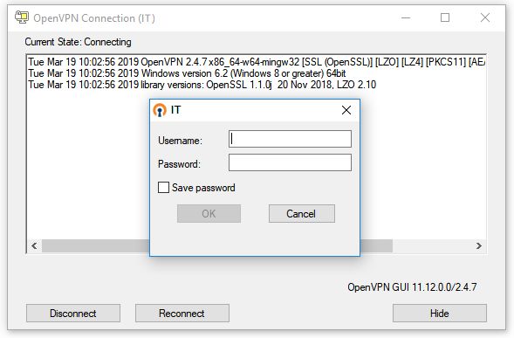Image resolution: width=514 pixels, height=338 pixels.
Task: Click the Reconnect button
Action: [x=182, y=313]
